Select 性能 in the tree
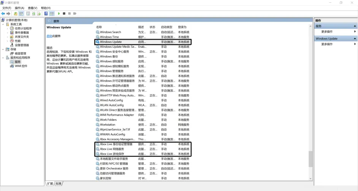The width and height of the screenshot is (358, 191). pyautogui.click(x=18, y=41)
